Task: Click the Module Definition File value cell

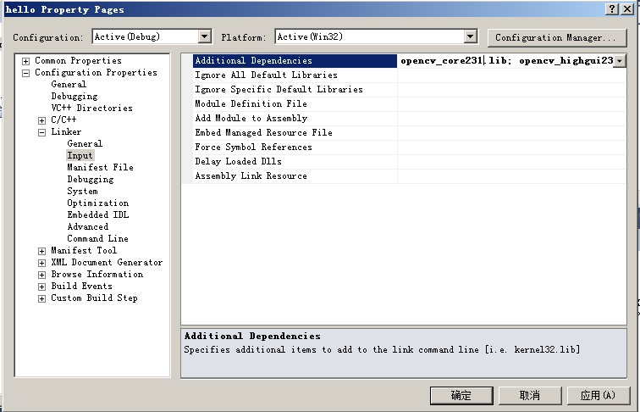Action: pyautogui.click(x=511, y=103)
